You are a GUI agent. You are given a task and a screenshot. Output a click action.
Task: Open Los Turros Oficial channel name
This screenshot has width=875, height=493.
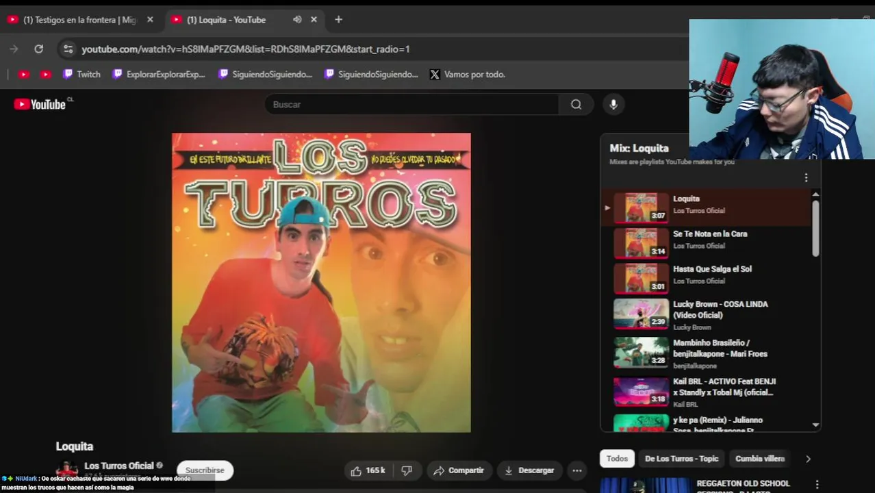point(119,466)
